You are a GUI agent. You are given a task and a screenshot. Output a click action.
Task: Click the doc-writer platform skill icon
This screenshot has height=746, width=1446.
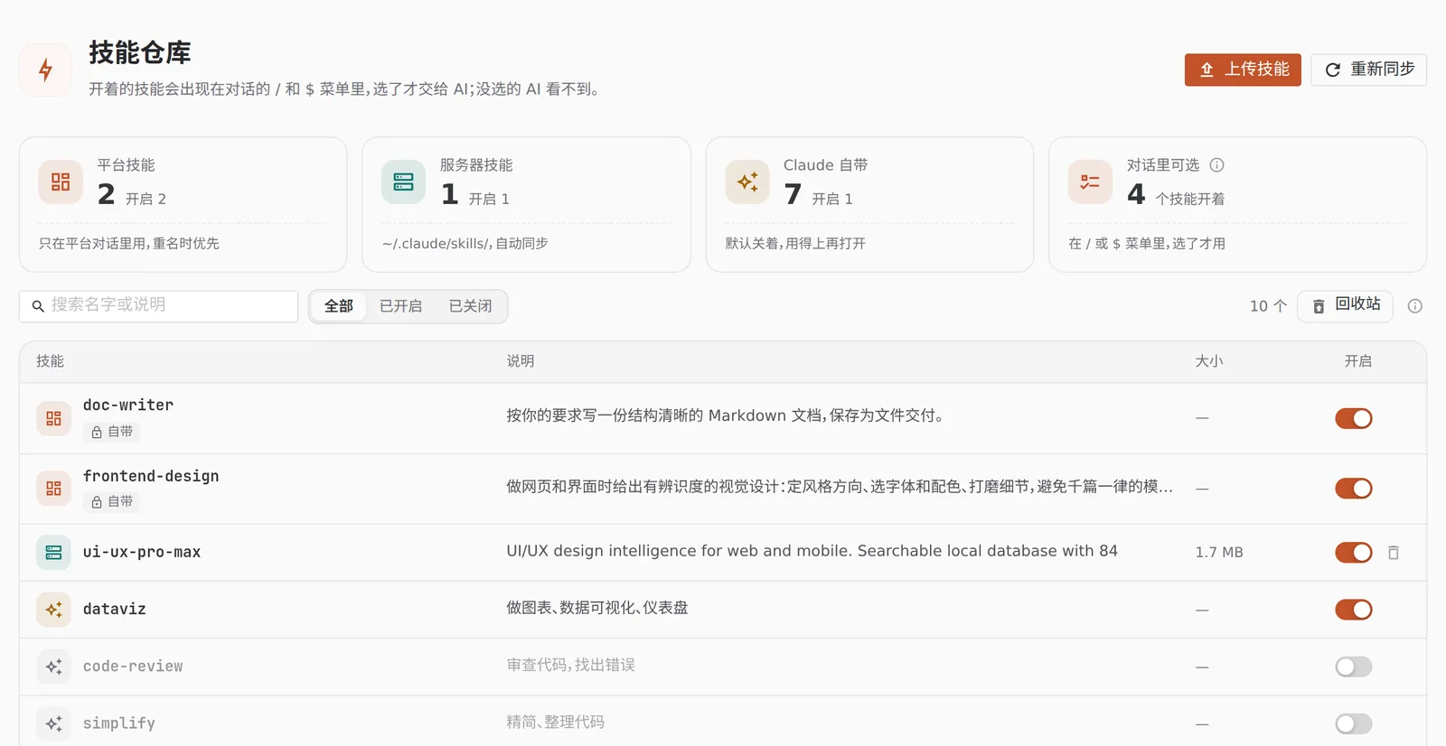(x=53, y=418)
